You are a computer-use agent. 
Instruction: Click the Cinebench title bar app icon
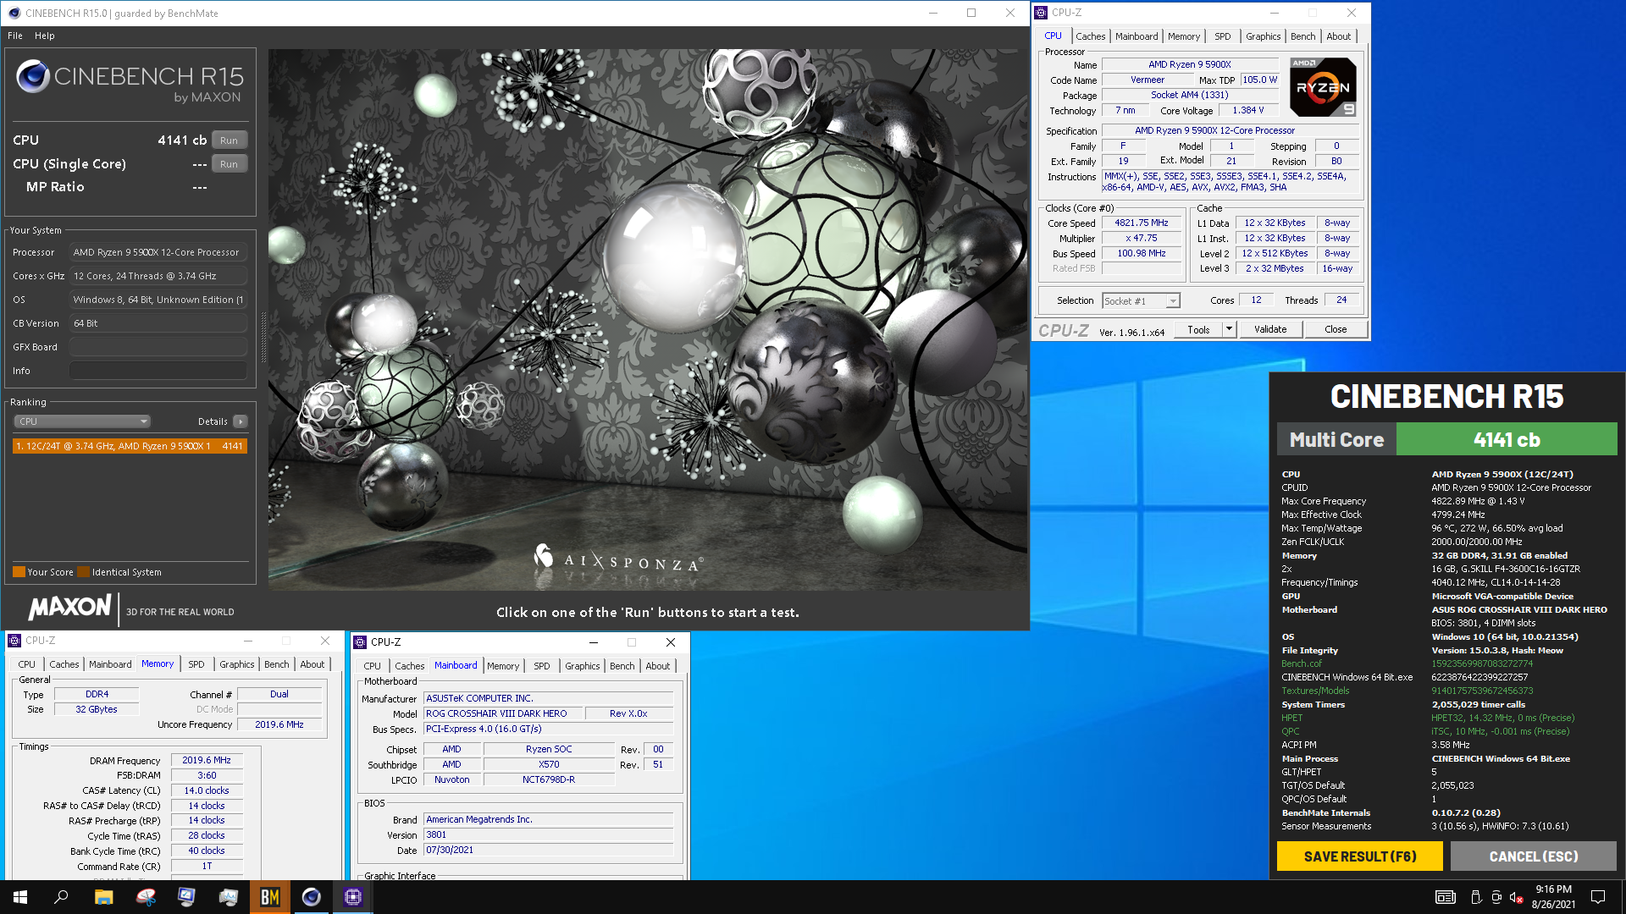14,13
